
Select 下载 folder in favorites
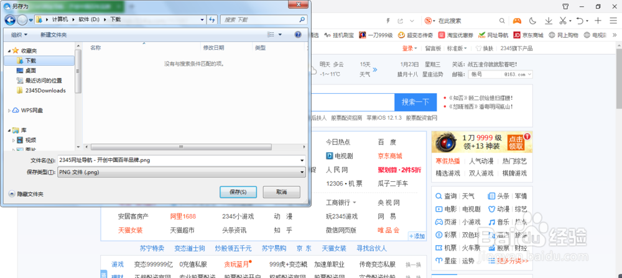39,61
